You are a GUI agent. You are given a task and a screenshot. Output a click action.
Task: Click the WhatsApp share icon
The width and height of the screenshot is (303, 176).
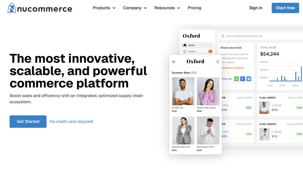click(237, 79)
